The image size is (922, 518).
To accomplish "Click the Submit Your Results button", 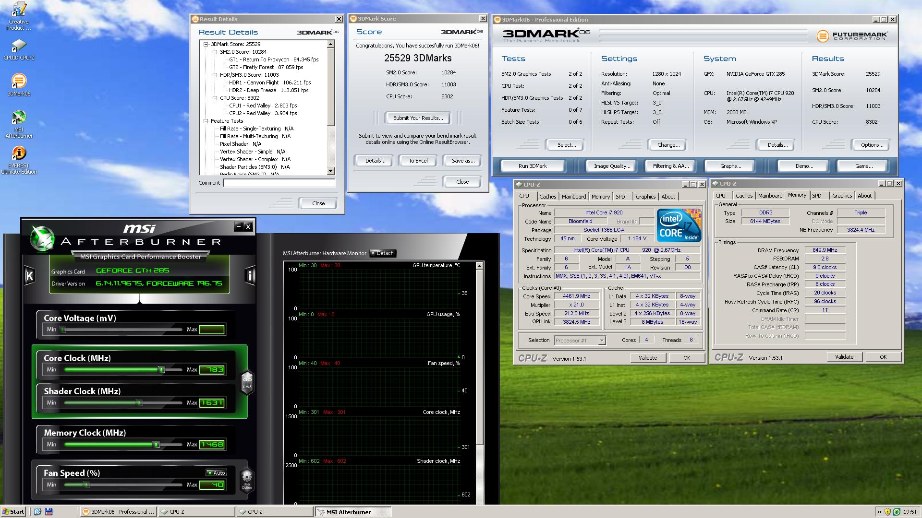I will click(x=418, y=118).
